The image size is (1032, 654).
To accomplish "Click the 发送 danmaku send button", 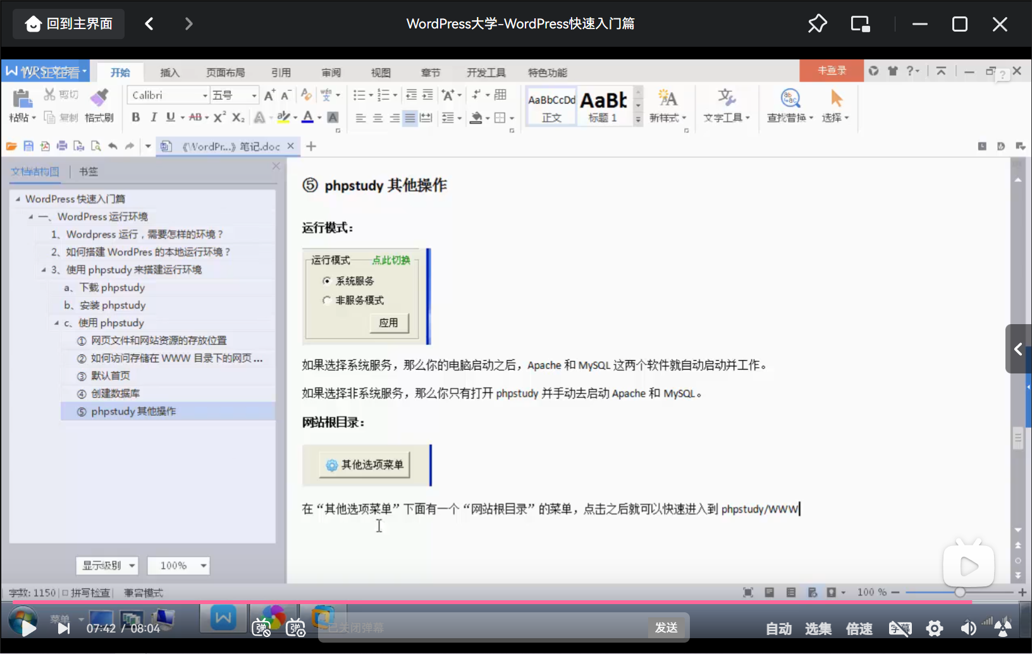I will click(666, 627).
